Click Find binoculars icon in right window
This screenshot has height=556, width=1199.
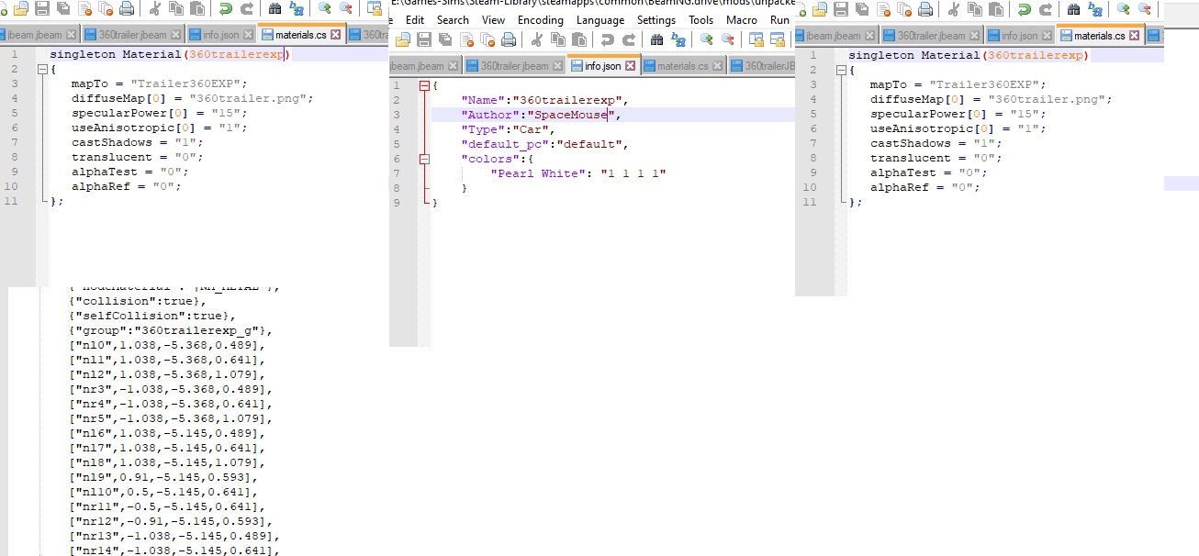tap(1073, 9)
